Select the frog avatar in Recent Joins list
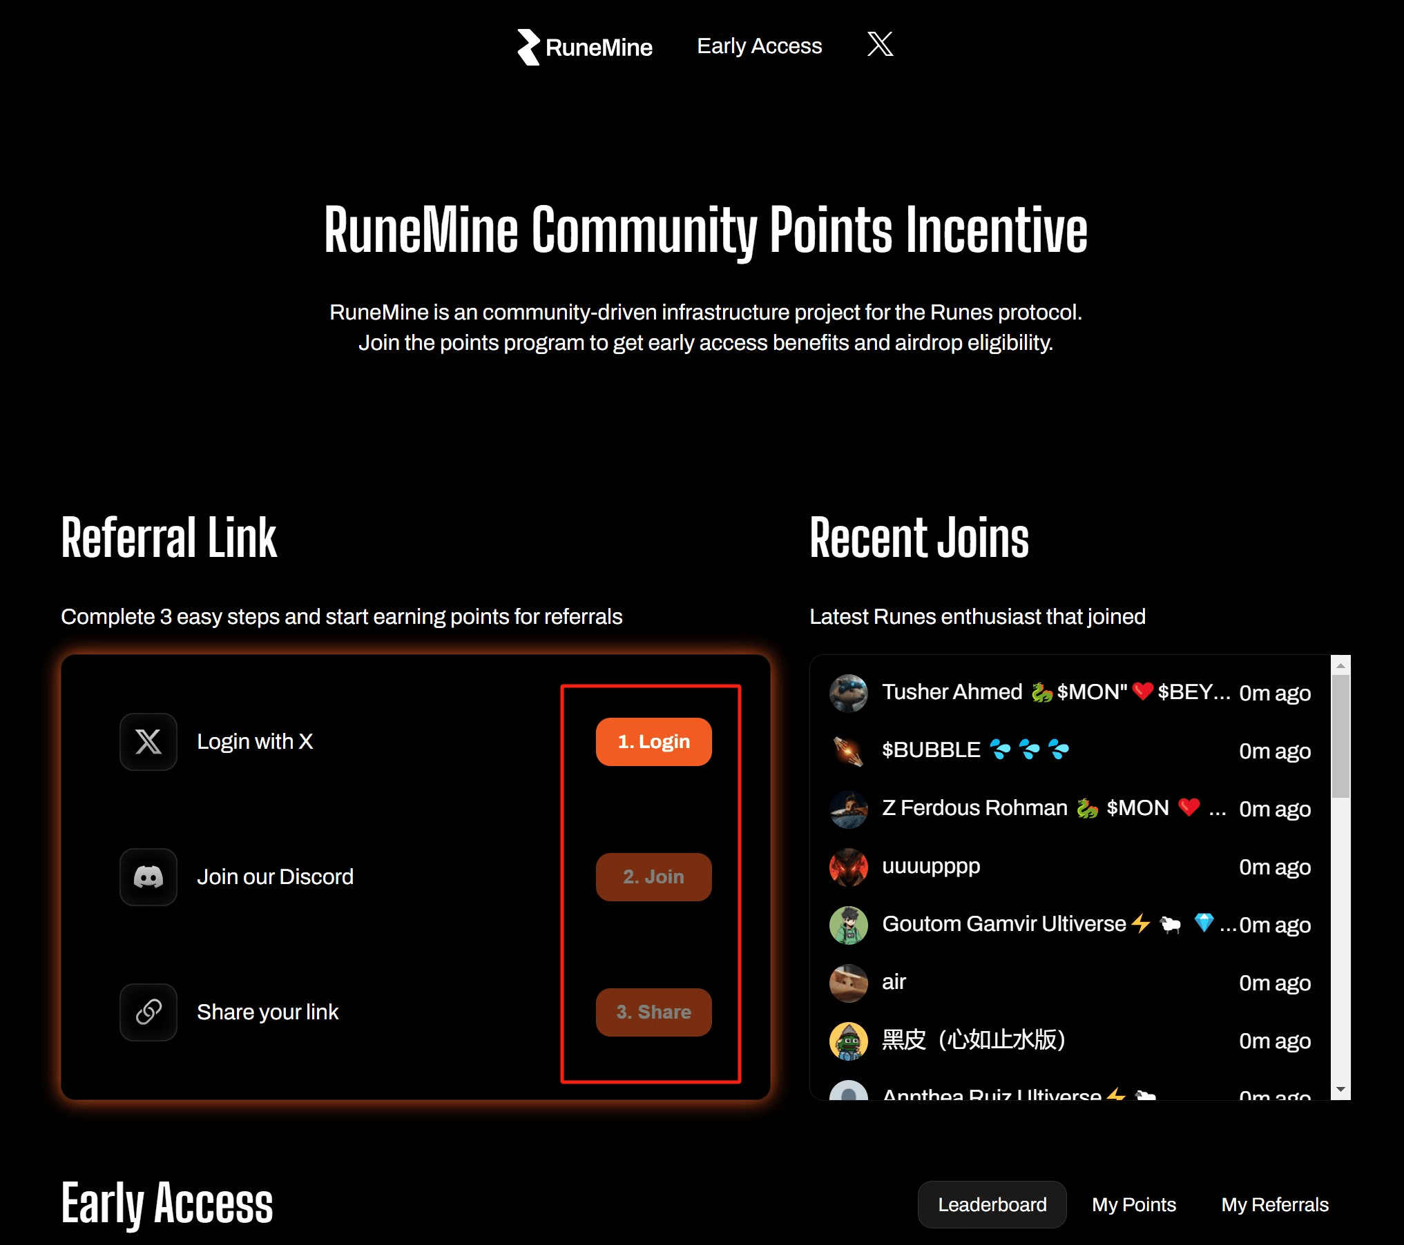The image size is (1404, 1245). [x=847, y=1041]
